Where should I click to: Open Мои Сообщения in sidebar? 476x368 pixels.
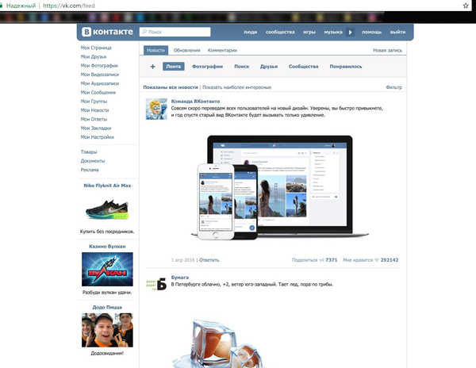(x=98, y=93)
